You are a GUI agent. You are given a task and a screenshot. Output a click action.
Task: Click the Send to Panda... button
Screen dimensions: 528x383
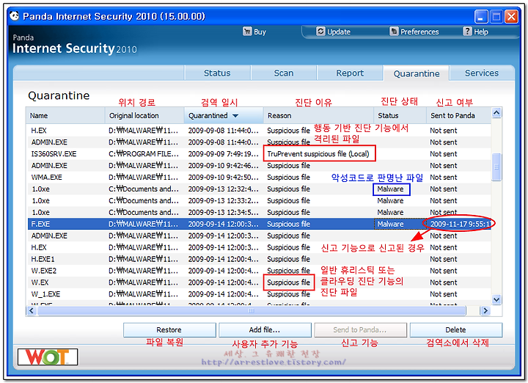tap(360, 329)
